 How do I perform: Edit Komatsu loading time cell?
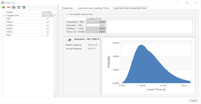coord(96,25)
